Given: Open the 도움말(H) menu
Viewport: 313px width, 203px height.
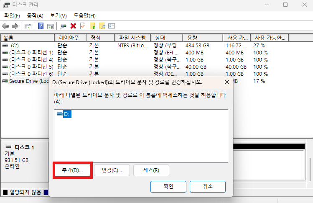Looking at the screenshot, I should point(84,16).
